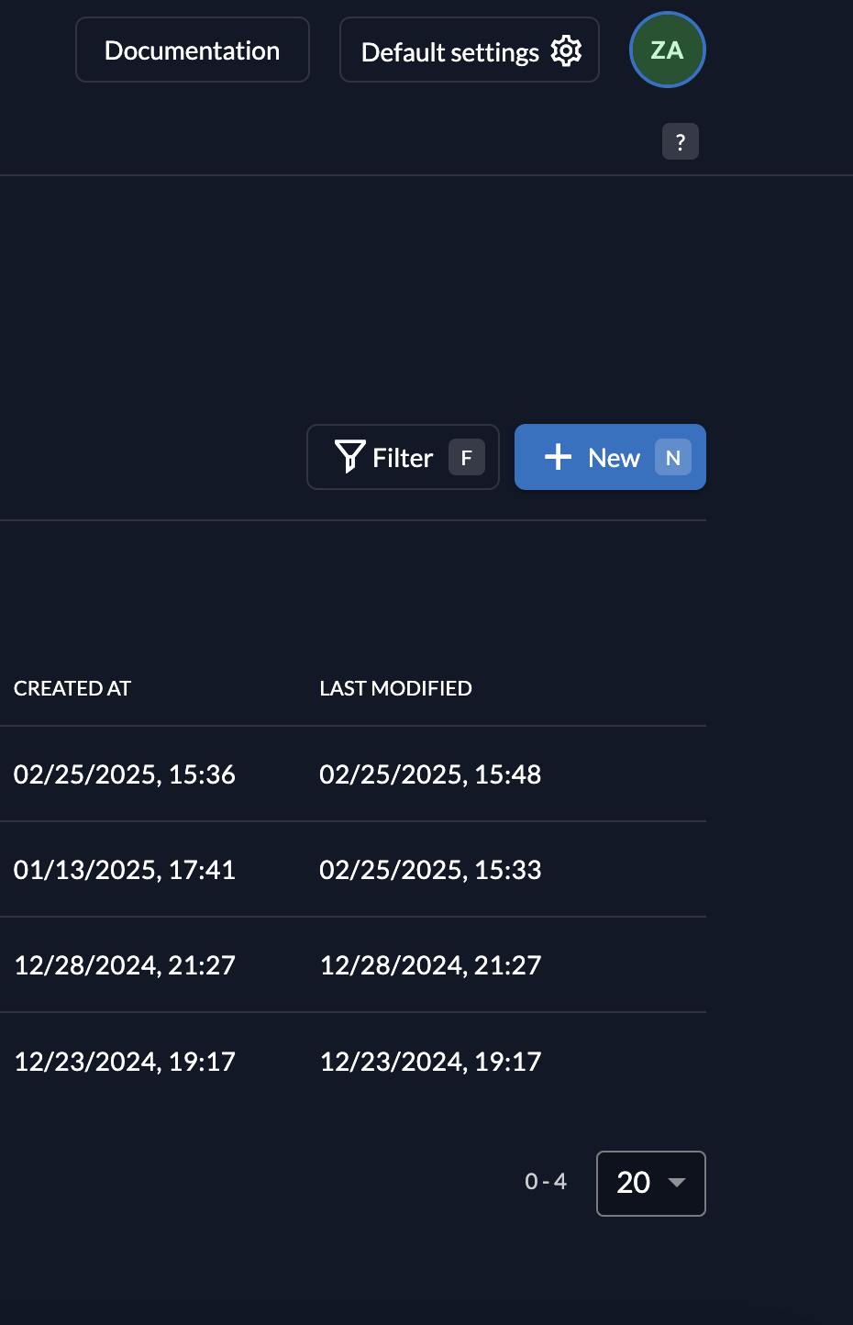Image resolution: width=853 pixels, height=1325 pixels.
Task: Click the page size dropdown arrow caret
Action: click(x=677, y=1183)
